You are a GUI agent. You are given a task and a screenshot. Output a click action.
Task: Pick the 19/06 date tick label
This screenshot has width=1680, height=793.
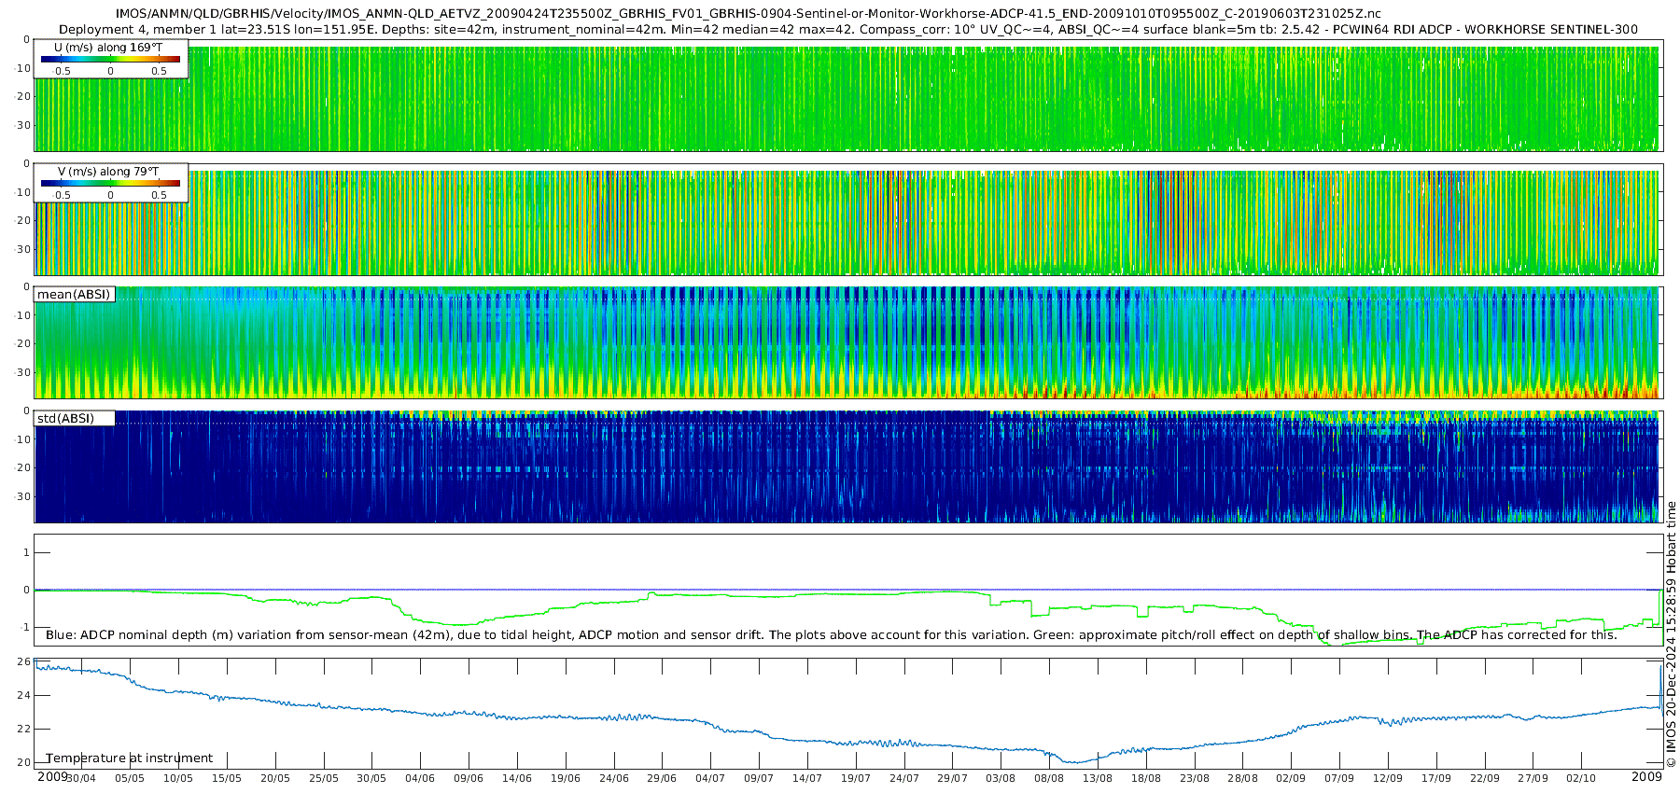tap(566, 778)
